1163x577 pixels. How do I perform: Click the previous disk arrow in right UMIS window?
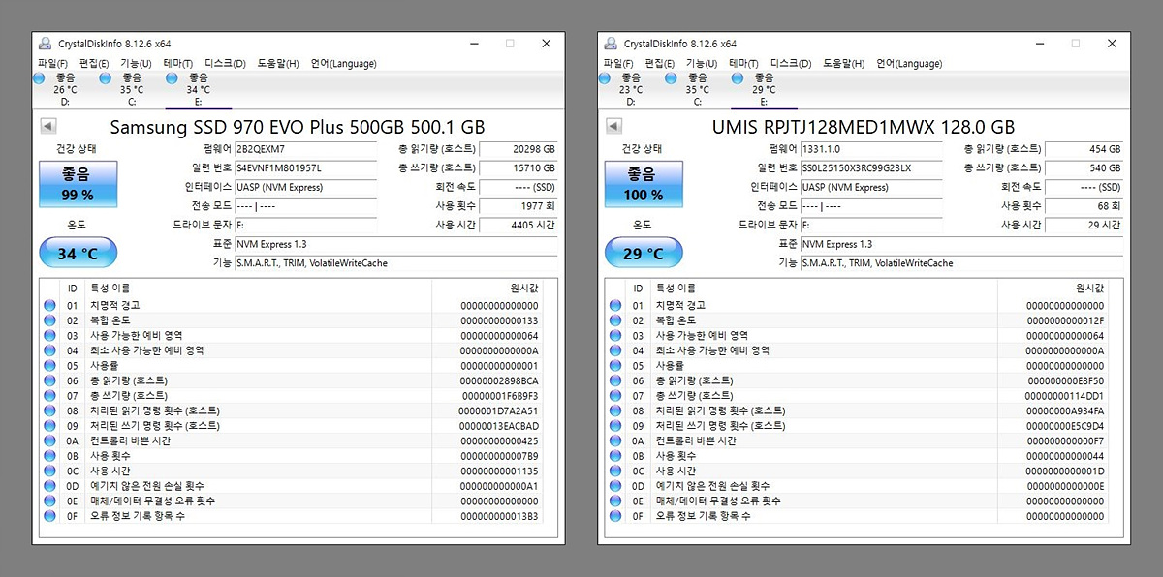613,127
